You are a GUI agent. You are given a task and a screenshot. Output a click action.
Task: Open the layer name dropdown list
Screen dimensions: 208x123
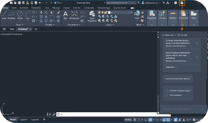pyautogui.click(x=132, y=12)
